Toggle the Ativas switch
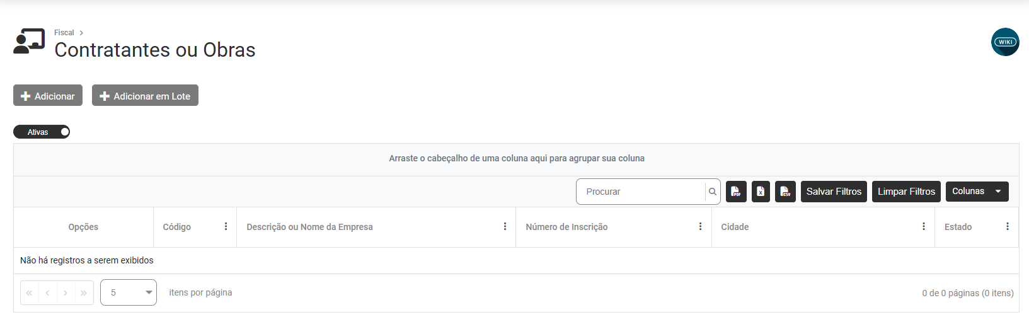 click(42, 132)
